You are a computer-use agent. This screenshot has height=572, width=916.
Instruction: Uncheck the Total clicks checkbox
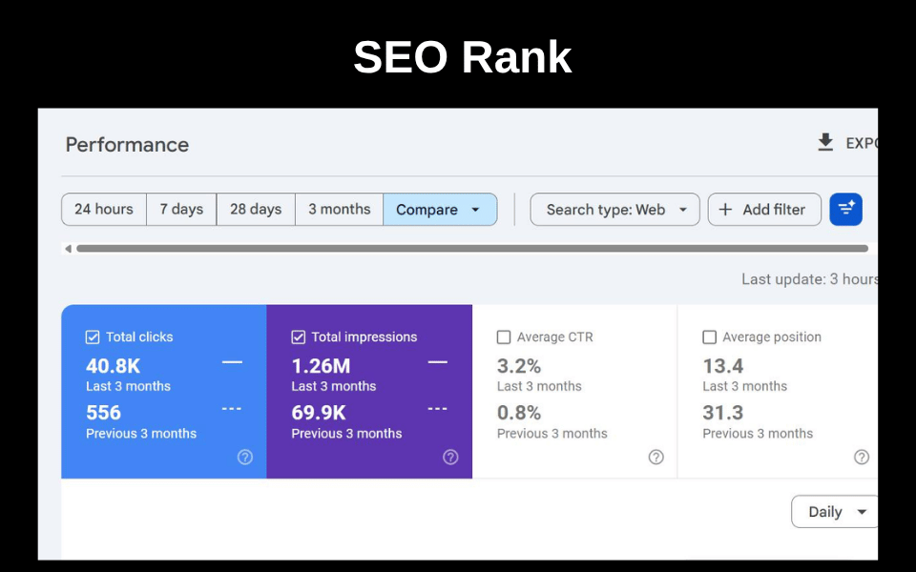click(x=93, y=337)
